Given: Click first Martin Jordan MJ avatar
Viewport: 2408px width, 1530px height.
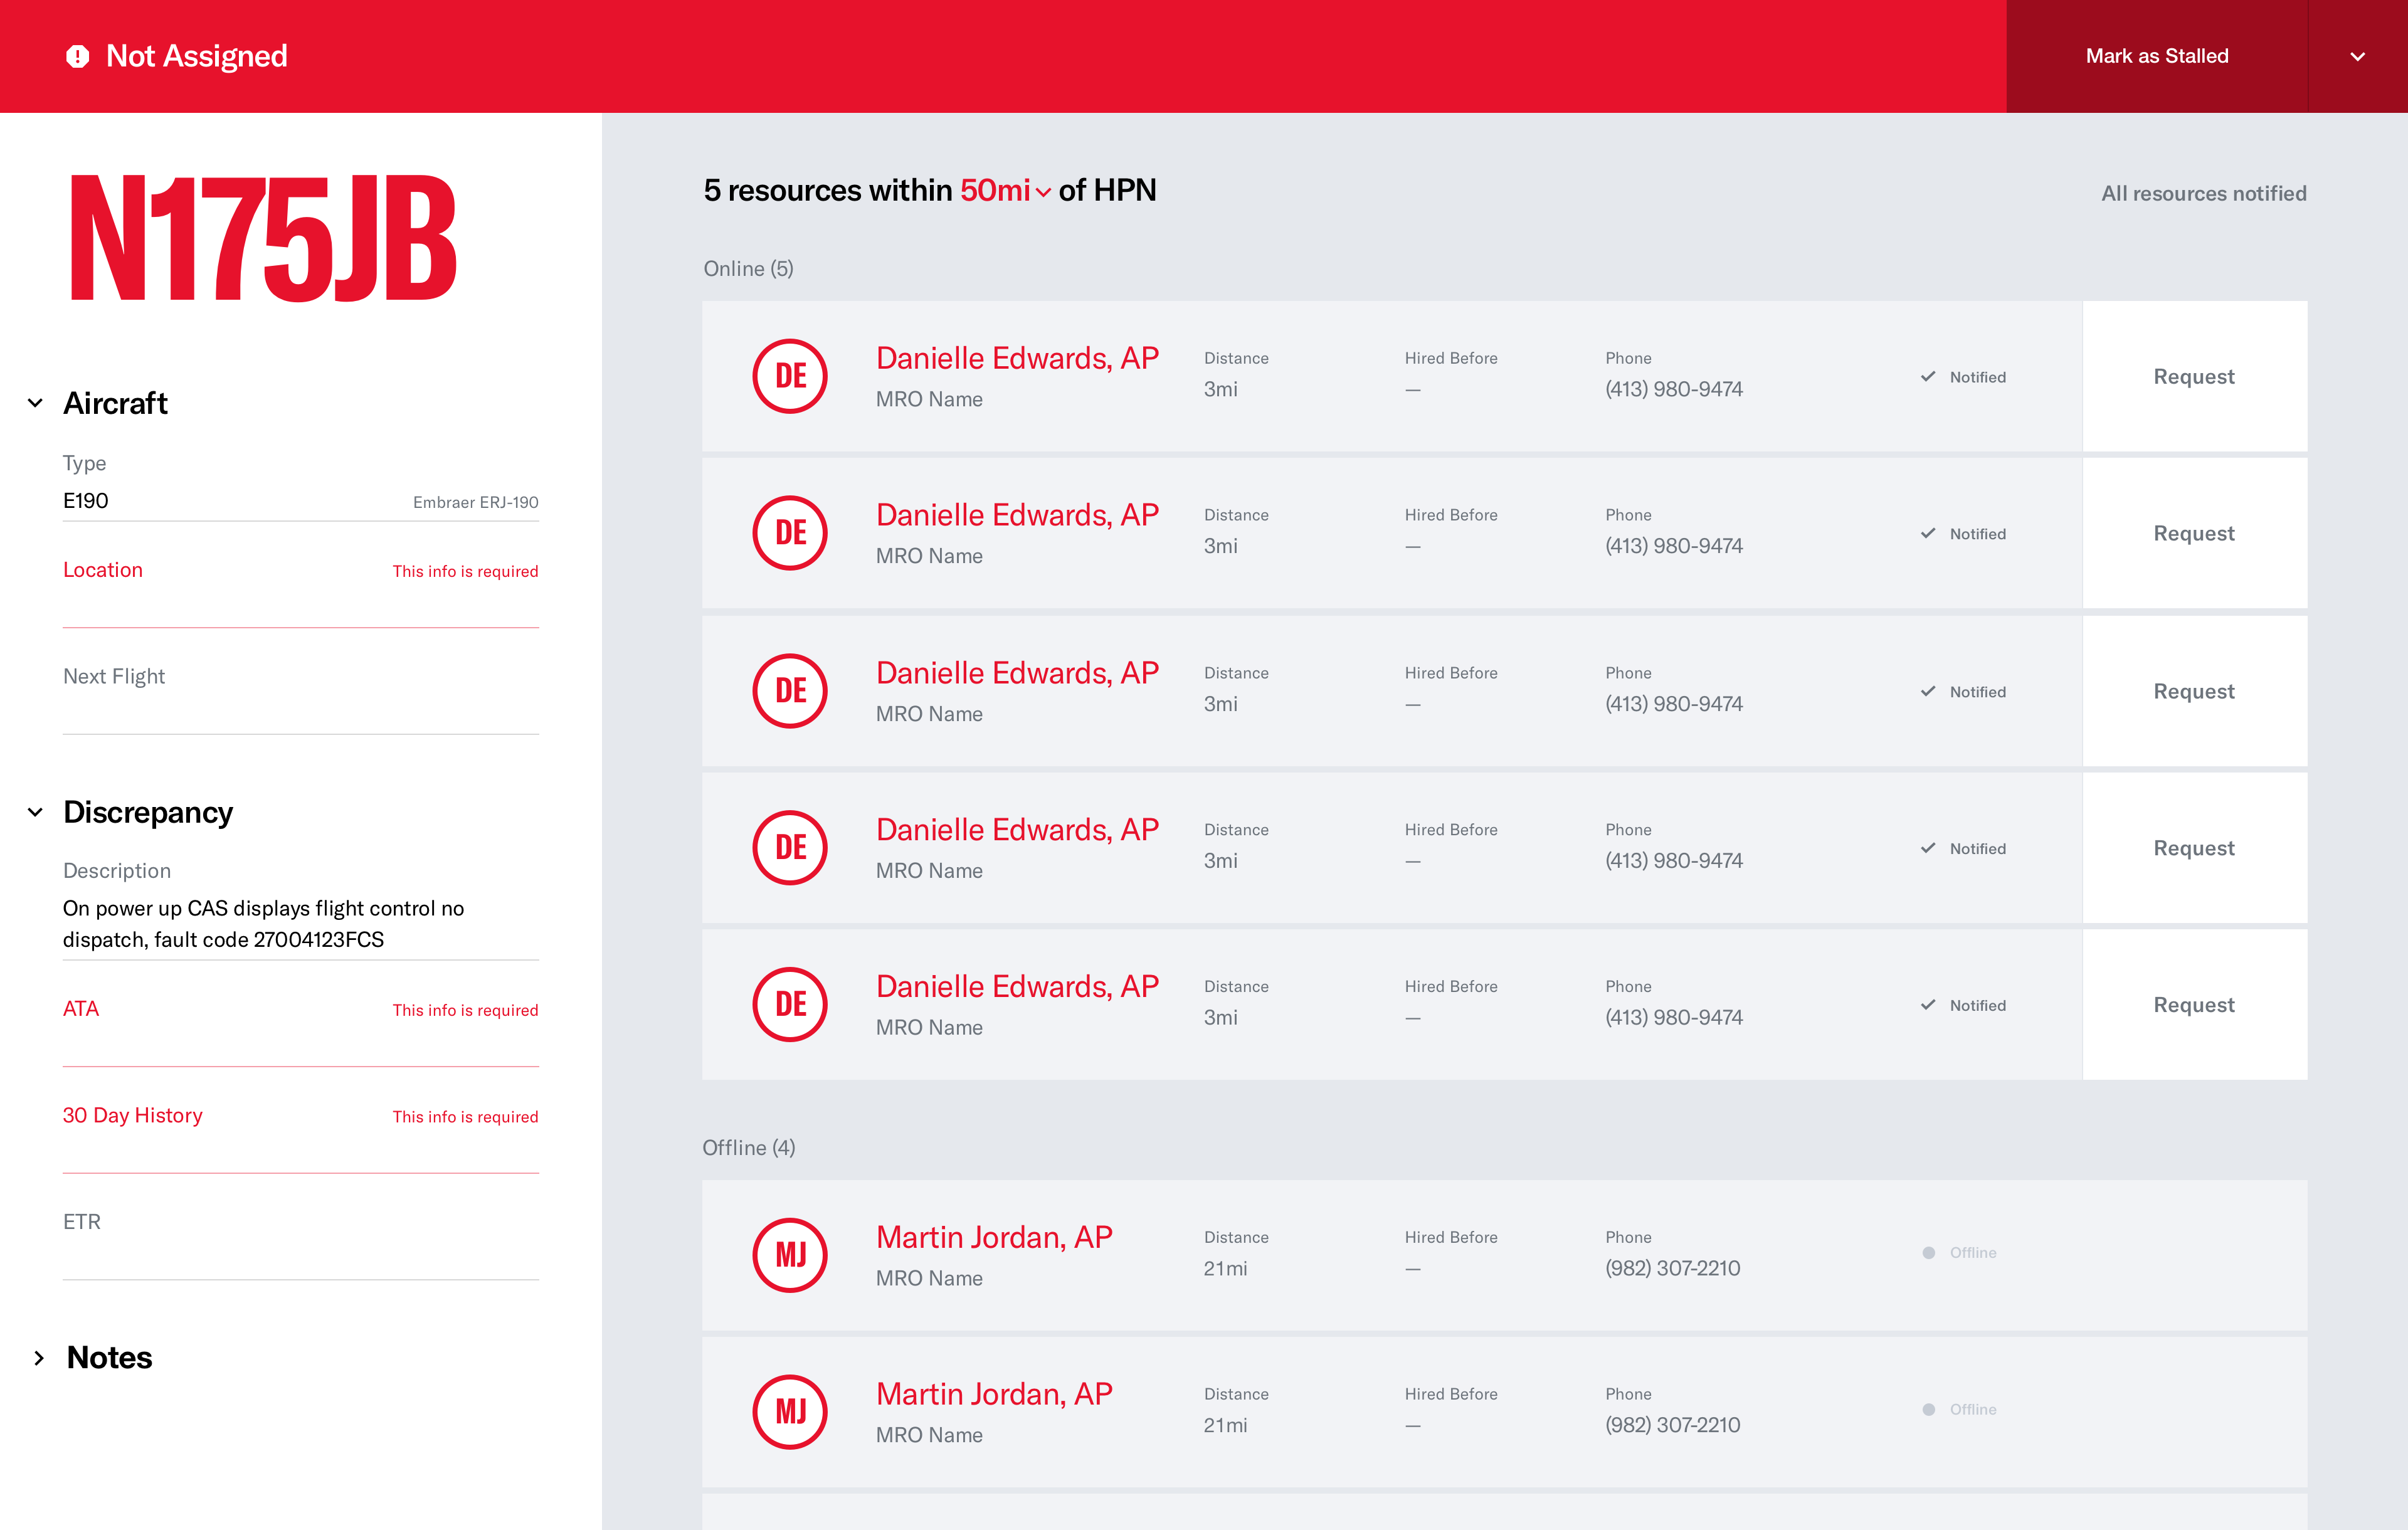Looking at the screenshot, I should click(789, 1254).
